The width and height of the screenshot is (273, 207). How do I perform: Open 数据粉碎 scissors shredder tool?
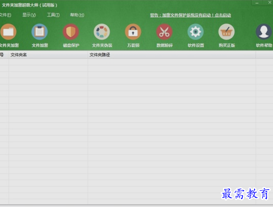point(164,32)
